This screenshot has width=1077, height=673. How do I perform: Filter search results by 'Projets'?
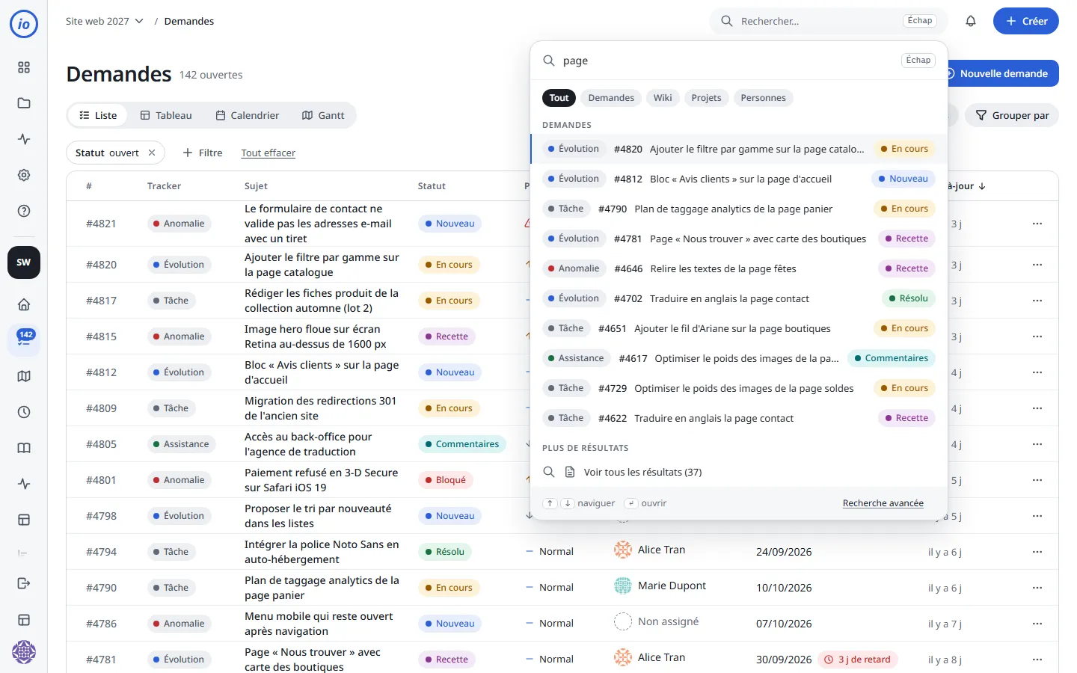tap(706, 98)
